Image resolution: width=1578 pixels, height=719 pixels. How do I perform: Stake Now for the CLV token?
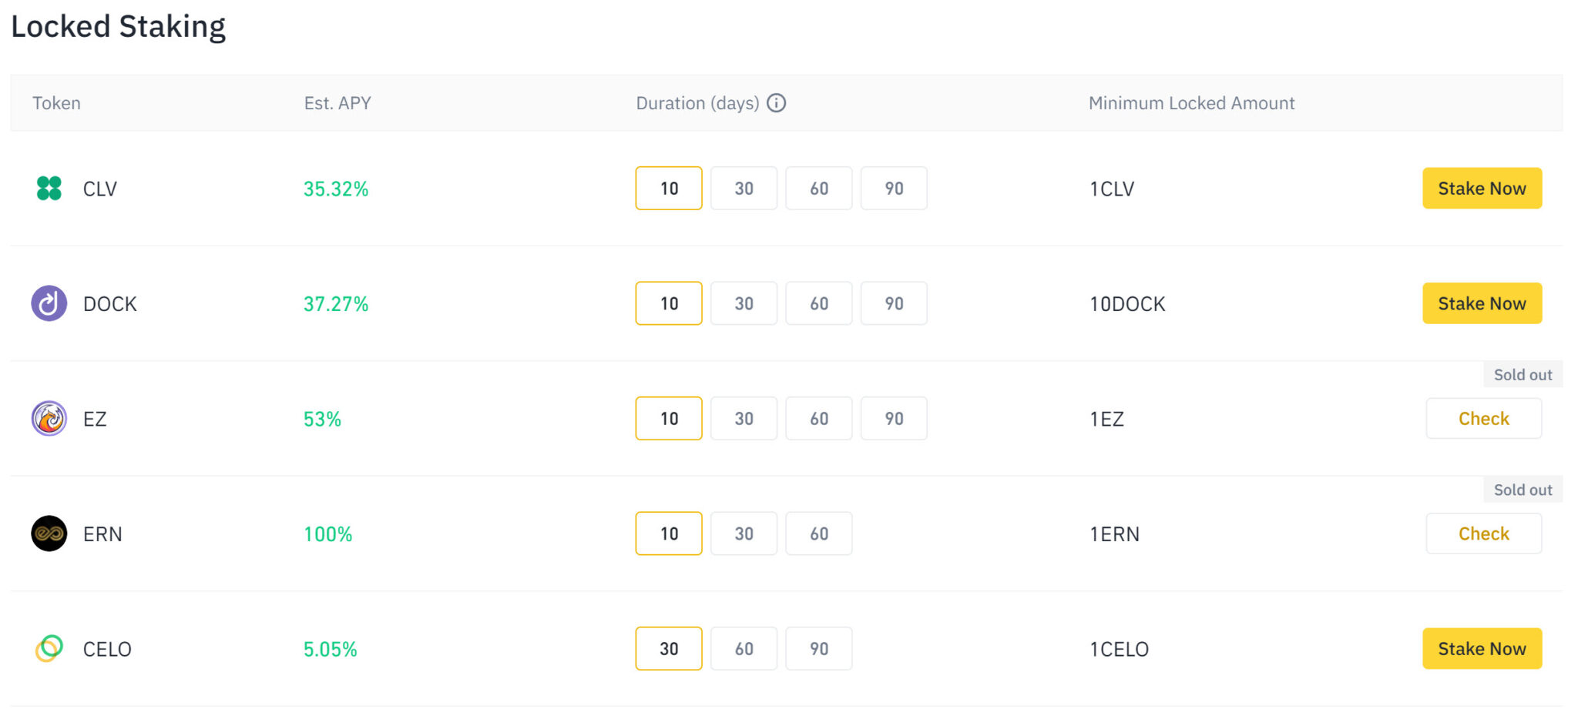pyautogui.click(x=1482, y=188)
